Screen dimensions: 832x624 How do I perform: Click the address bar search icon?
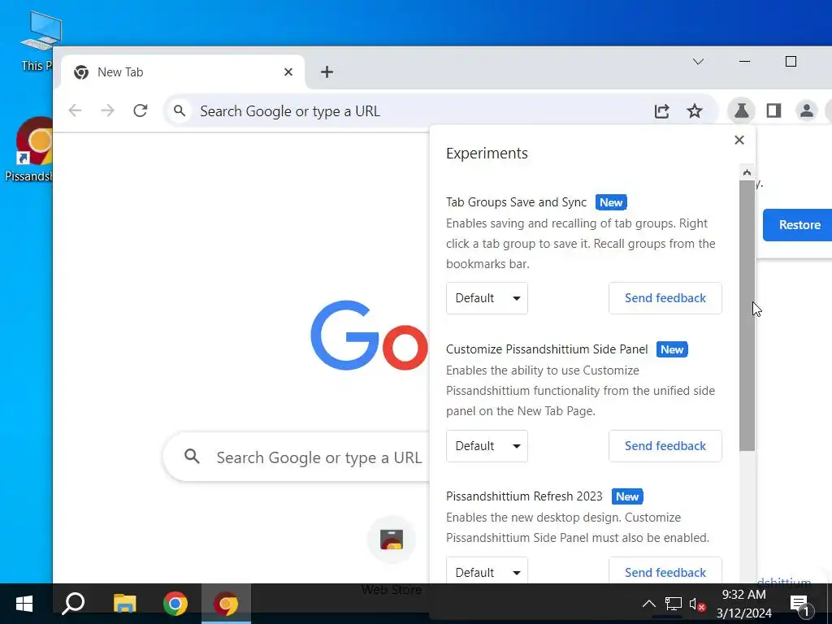click(x=180, y=110)
